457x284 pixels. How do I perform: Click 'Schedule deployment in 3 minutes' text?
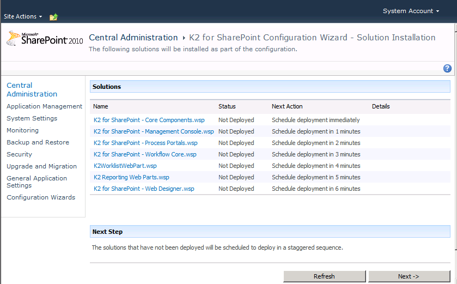point(316,154)
